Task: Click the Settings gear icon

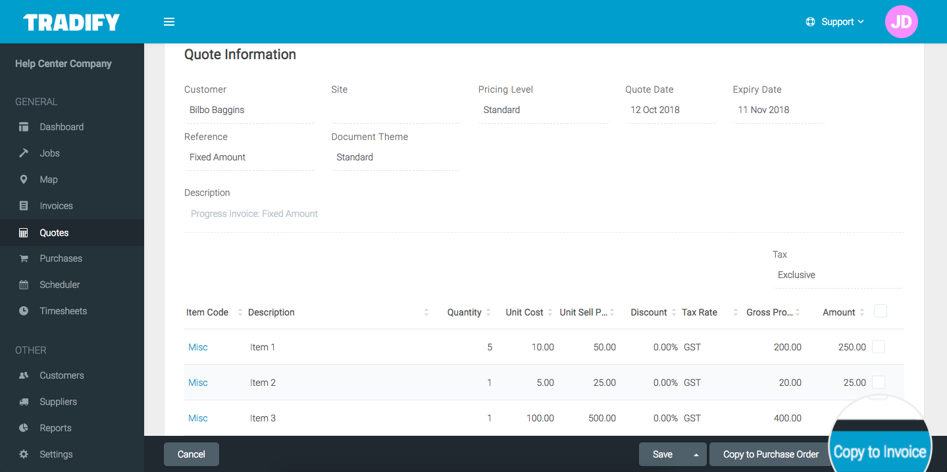Action: (x=24, y=454)
